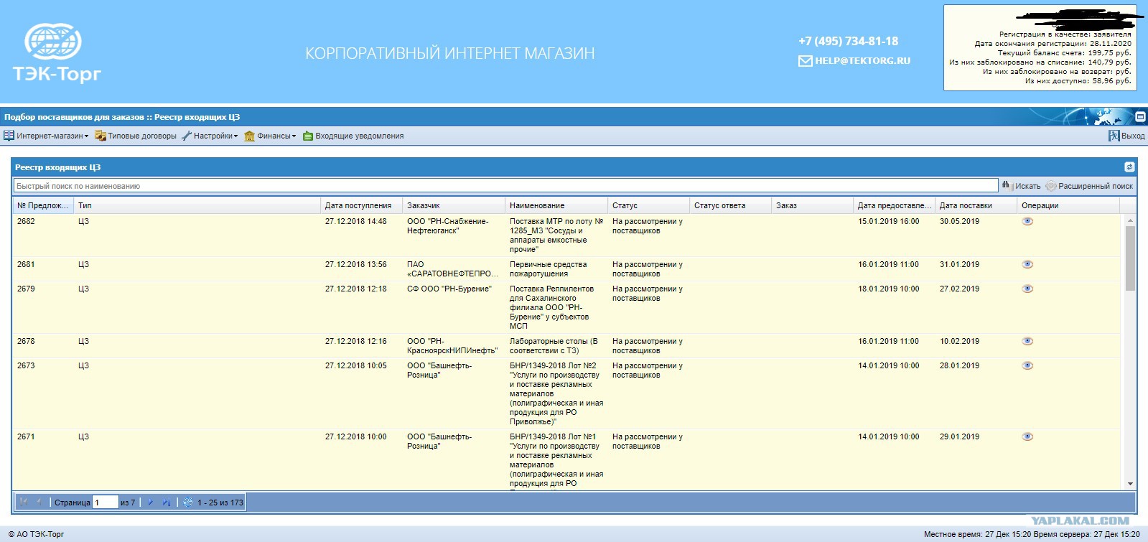Select Лабораторные столы entry

(554, 346)
